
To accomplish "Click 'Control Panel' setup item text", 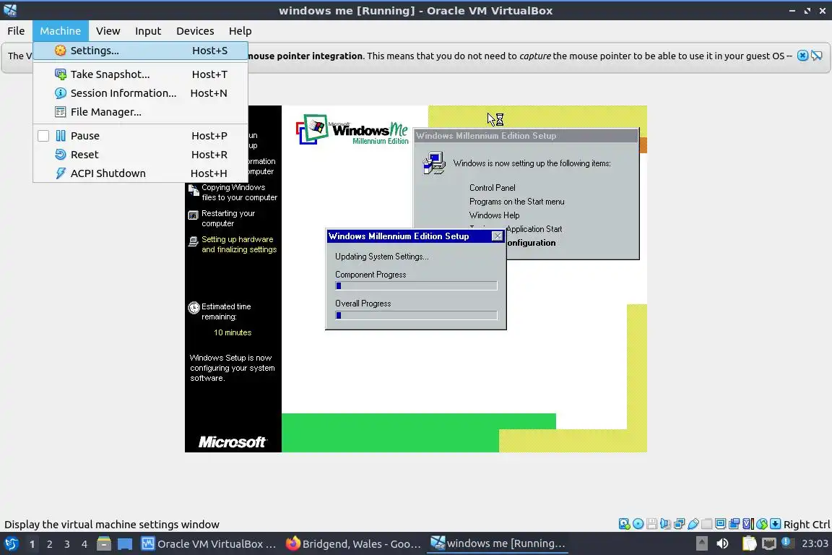I will tap(492, 187).
